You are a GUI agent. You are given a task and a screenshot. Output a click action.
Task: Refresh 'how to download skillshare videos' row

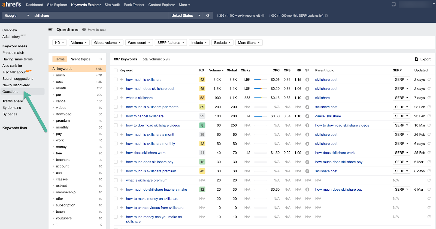[429, 125]
